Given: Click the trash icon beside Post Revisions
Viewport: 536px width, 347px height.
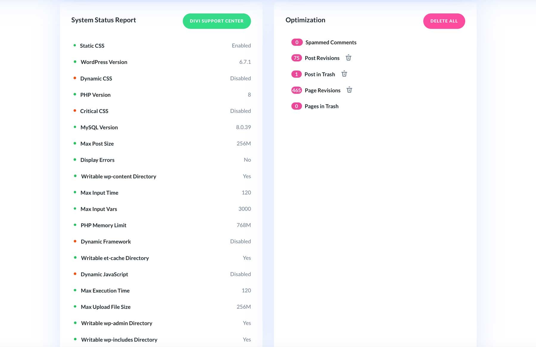Looking at the screenshot, I should coord(348,58).
